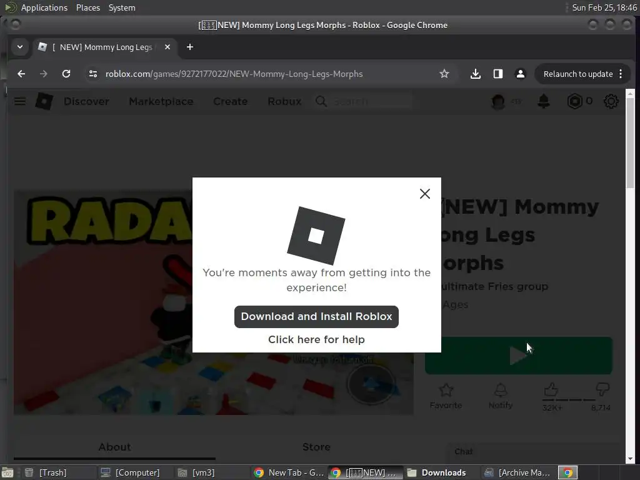The height and width of the screenshot is (480, 640).
Task: Open Roblox hamburger navigation menu
Action: click(20, 101)
